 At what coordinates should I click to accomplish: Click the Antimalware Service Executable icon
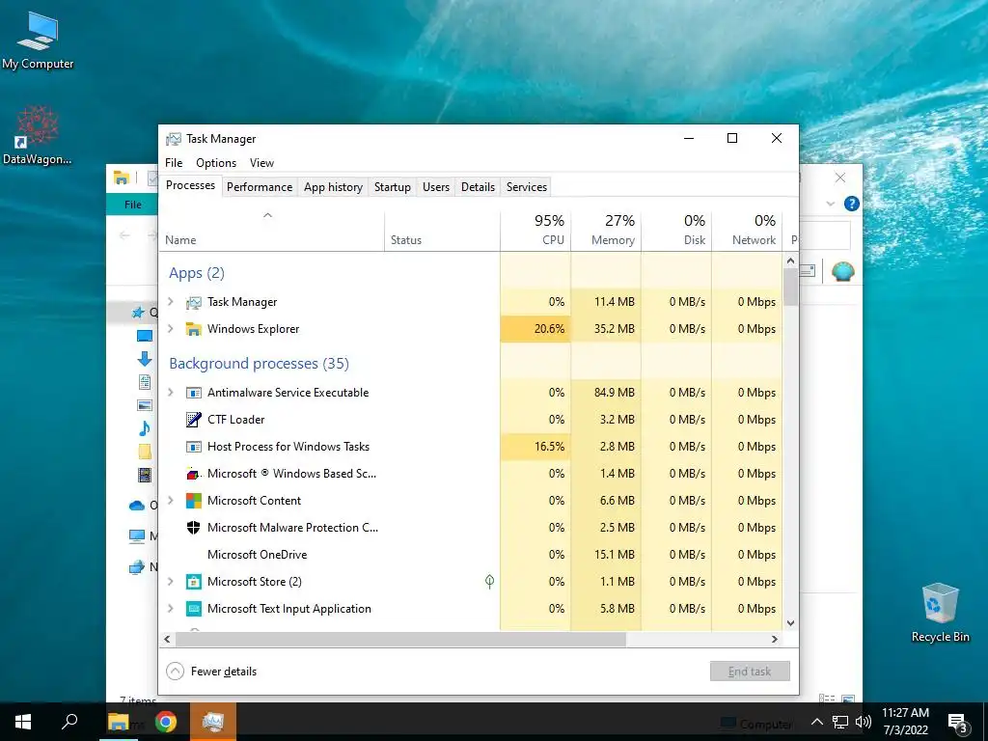(x=193, y=393)
